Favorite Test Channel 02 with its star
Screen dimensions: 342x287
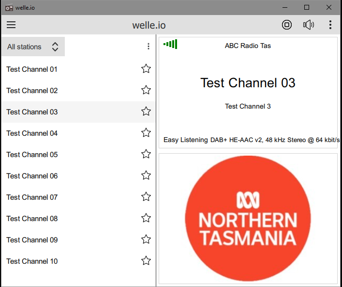point(146,90)
